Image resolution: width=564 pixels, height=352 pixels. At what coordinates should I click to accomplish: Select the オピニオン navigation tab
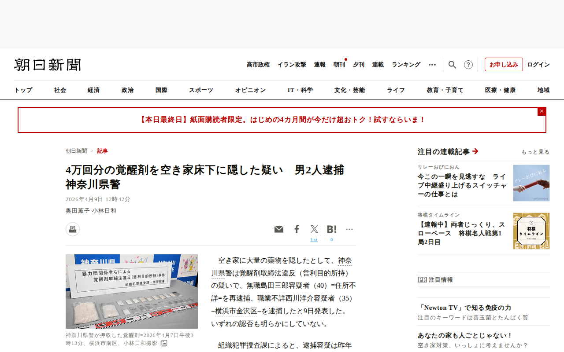250,90
